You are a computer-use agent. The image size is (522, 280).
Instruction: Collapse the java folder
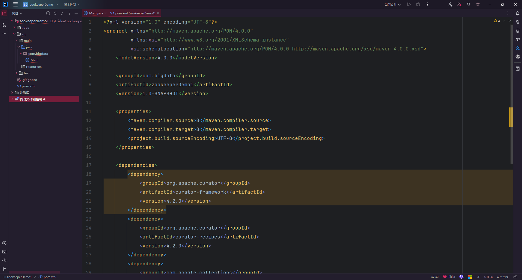pyautogui.click(x=19, y=47)
